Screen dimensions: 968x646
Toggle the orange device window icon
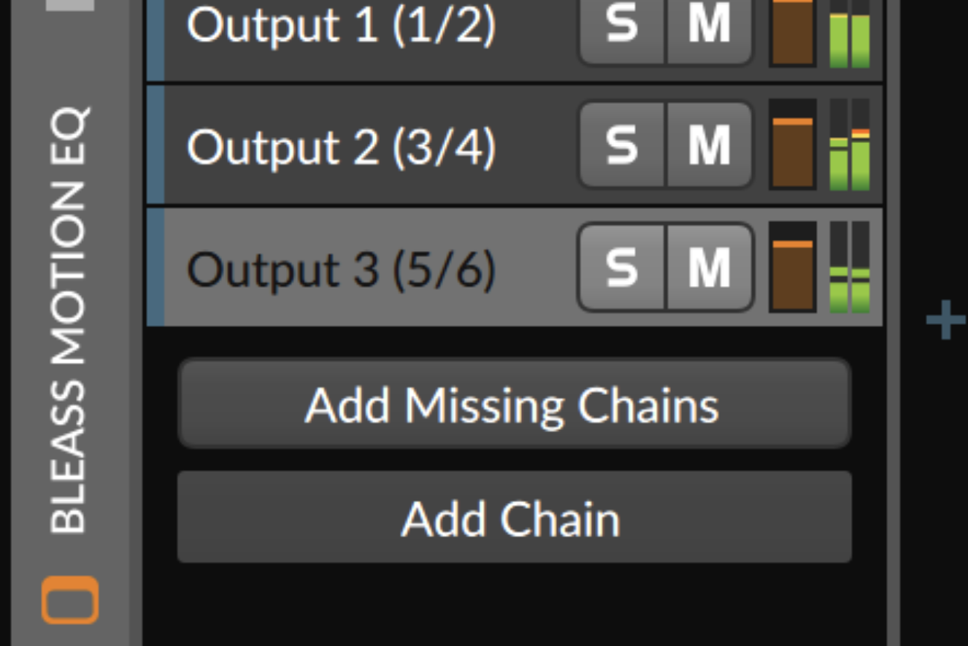pos(70,599)
